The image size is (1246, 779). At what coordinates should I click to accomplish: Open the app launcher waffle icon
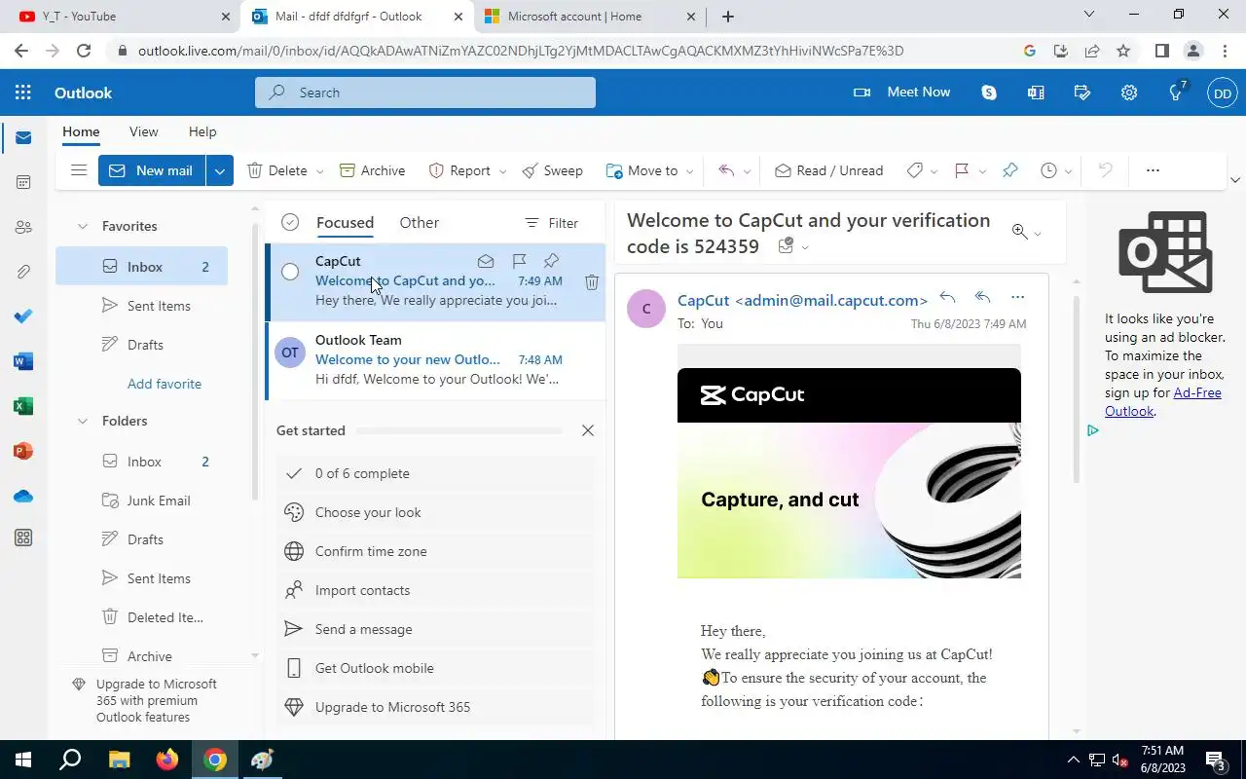pyautogui.click(x=23, y=93)
